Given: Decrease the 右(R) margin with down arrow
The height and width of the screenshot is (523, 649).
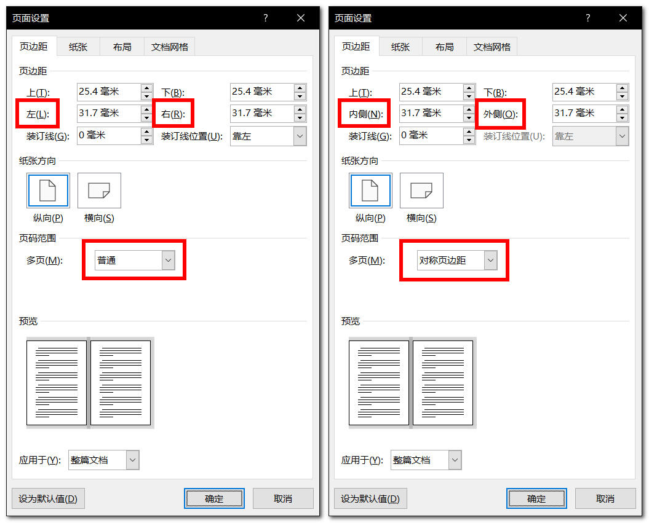Looking at the screenshot, I should (300, 117).
